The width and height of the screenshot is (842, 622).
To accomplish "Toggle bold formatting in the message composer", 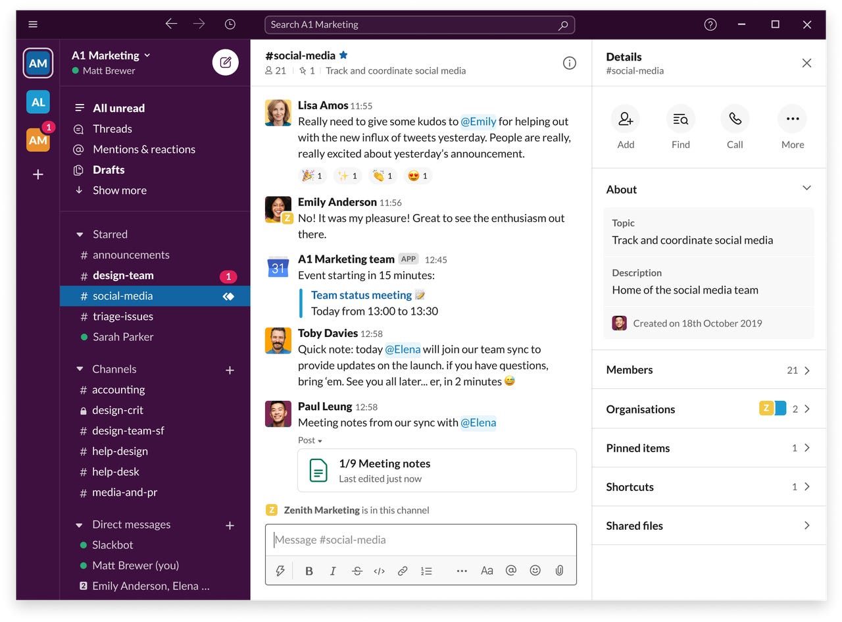I will [x=309, y=571].
